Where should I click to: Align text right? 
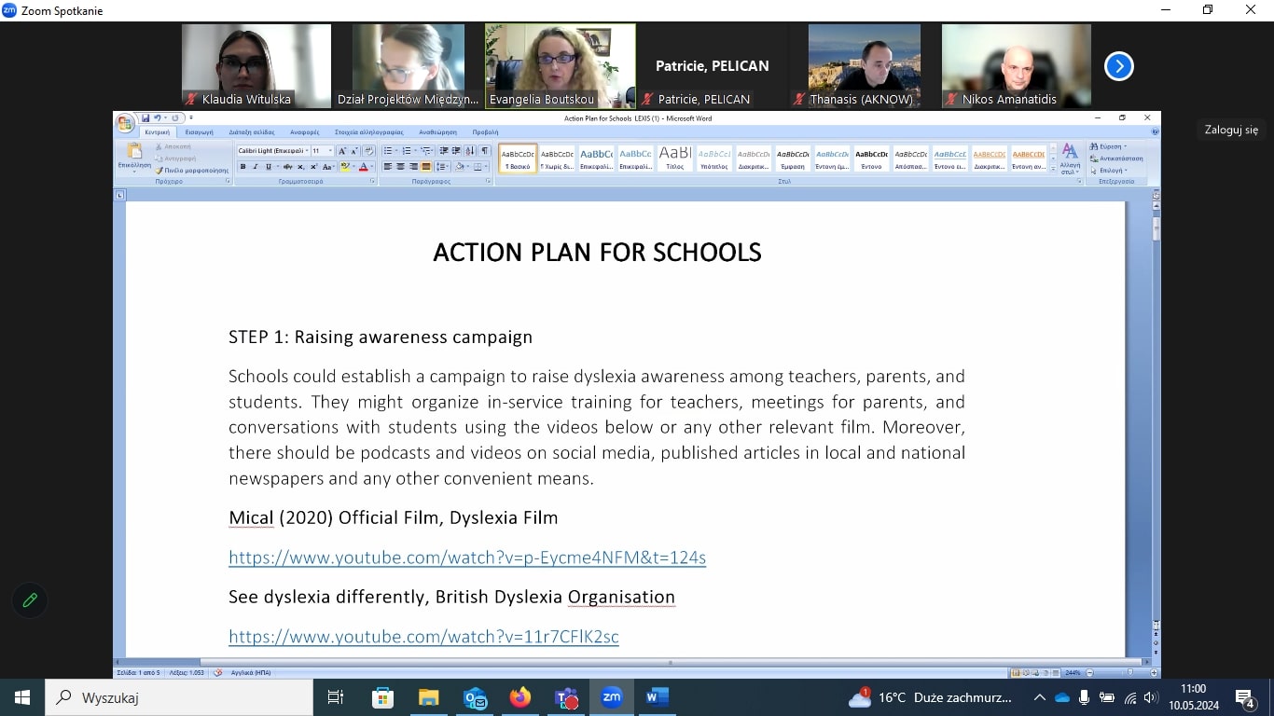point(413,167)
